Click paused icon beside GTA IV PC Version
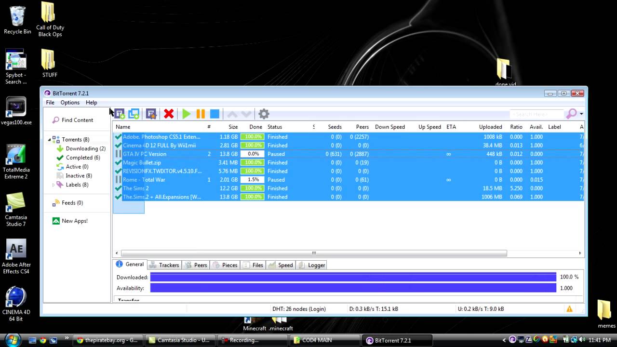Image resolution: width=617 pixels, height=347 pixels. pos(118,154)
